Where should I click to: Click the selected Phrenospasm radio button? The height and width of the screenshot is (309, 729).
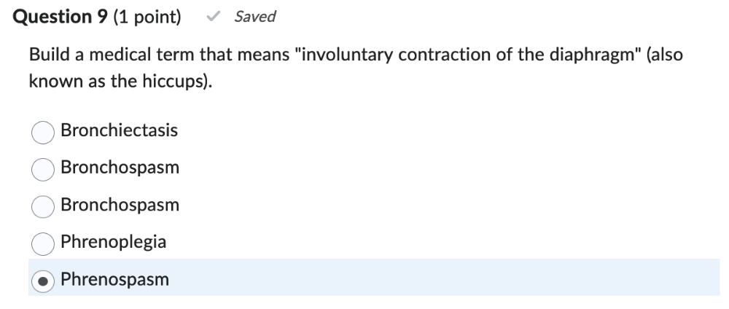pyautogui.click(x=43, y=281)
